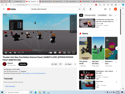Image resolution: width=125 pixels, height=94 pixels.
Task: Add this page to favorites star
Action: pyautogui.click(x=91, y=5)
